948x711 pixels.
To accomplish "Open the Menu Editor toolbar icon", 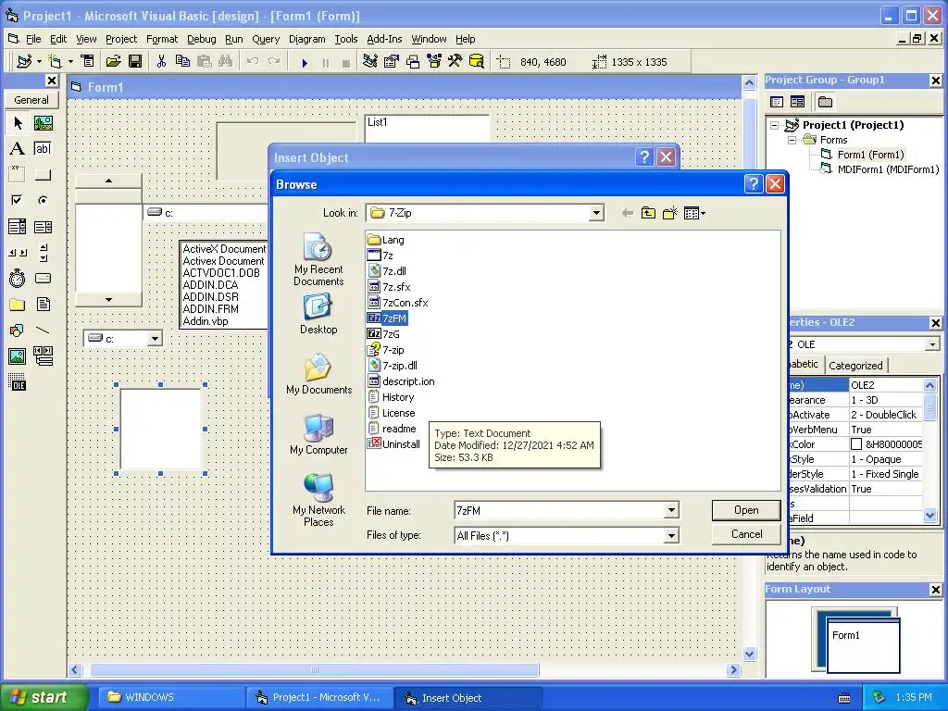I will point(88,62).
